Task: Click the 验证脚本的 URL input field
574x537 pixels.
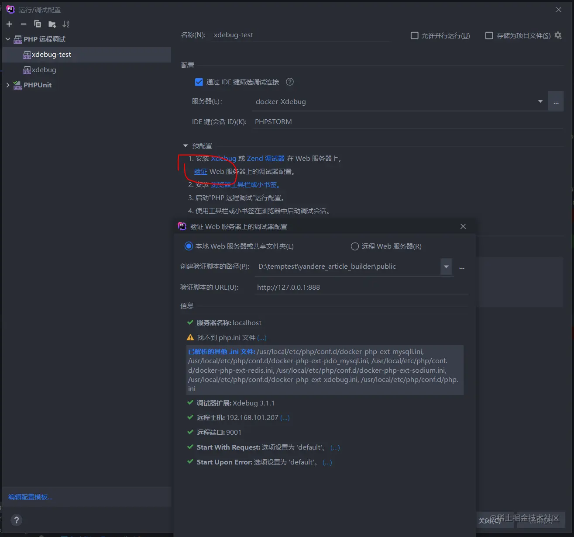Action: point(362,288)
